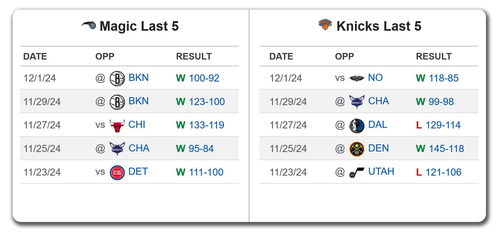Open the CHI team link
The width and height of the screenshot is (499, 239).
coord(137,125)
